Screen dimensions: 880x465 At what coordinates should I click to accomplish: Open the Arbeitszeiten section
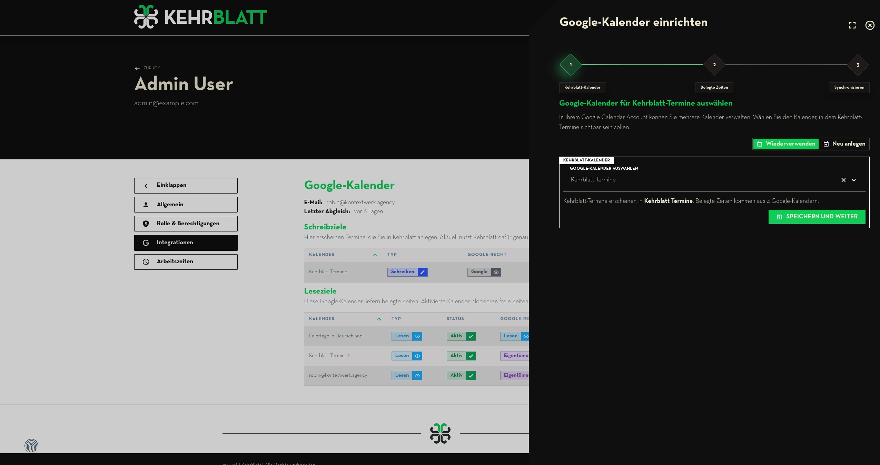(186, 262)
